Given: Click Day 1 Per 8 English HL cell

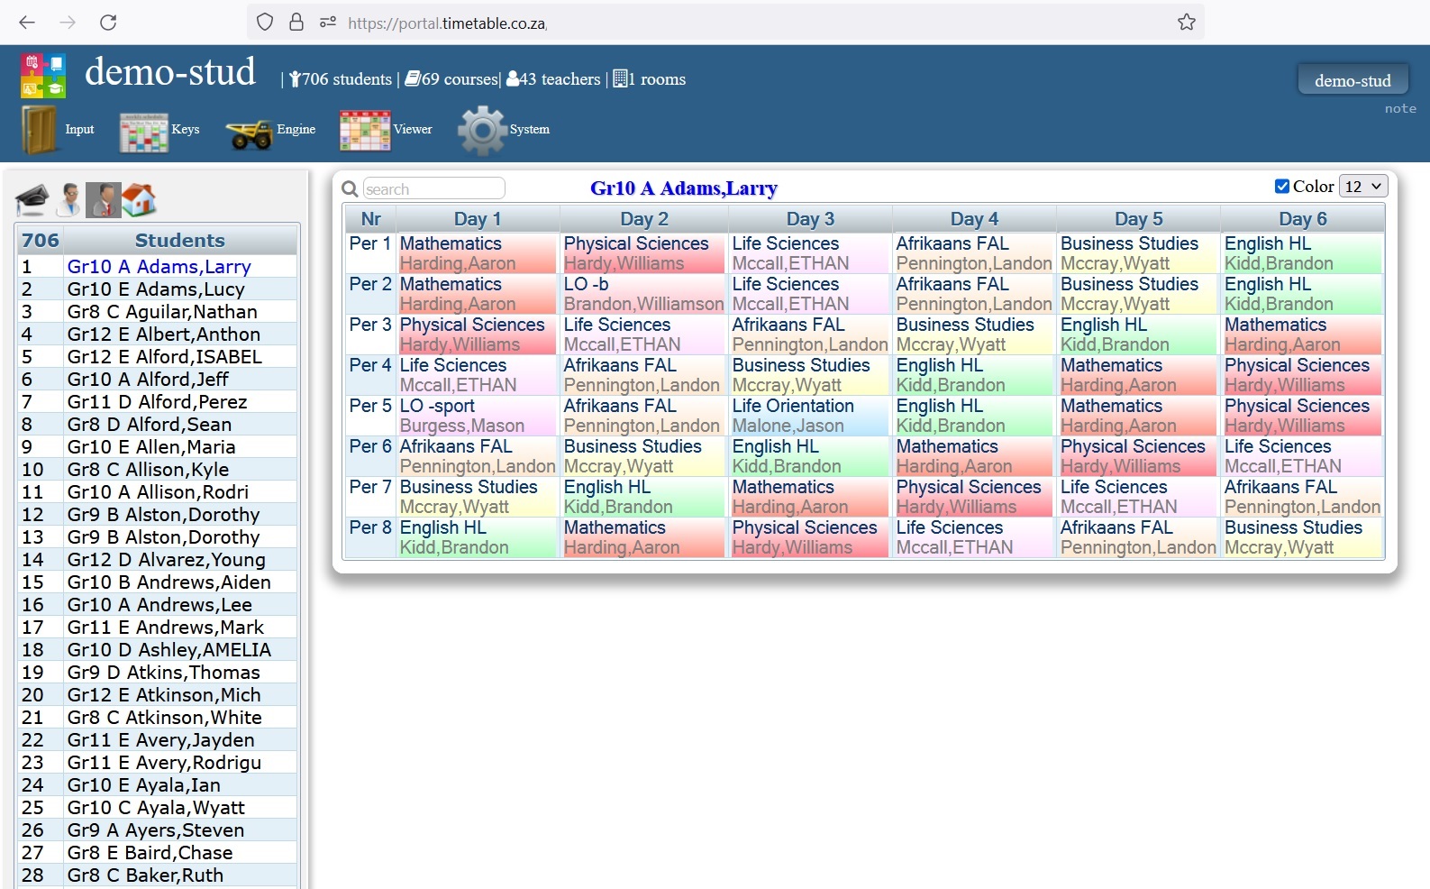Looking at the screenshot, I should point(478,537).
